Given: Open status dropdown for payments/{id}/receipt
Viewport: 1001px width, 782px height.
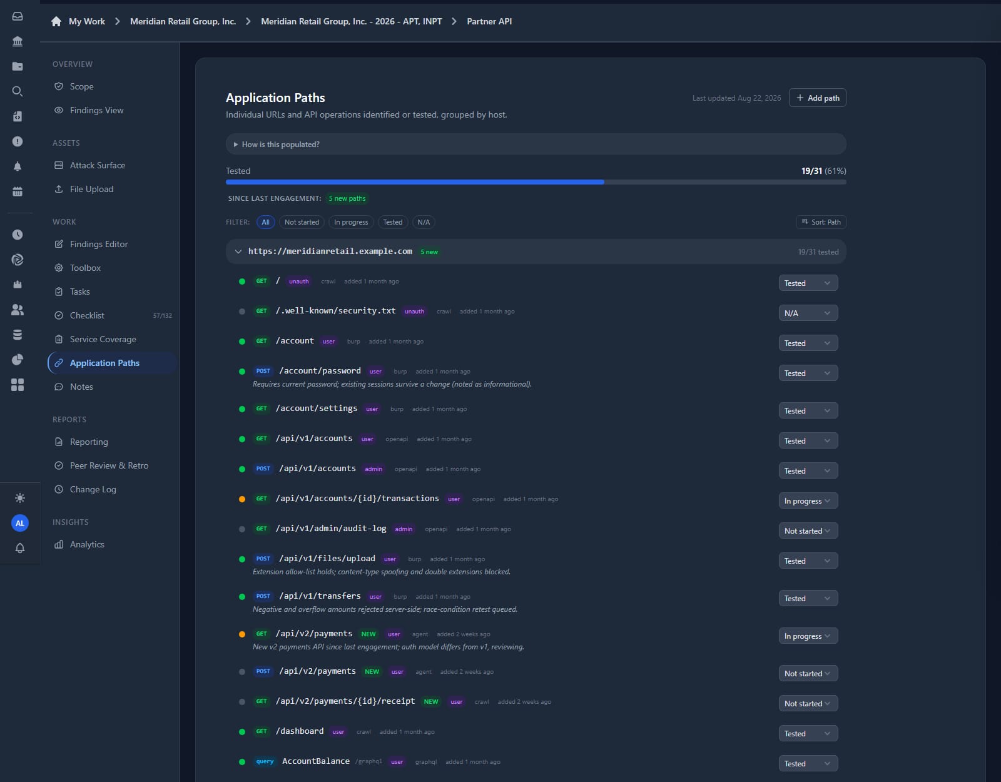Looking at the screenshot, I should 808,703.
